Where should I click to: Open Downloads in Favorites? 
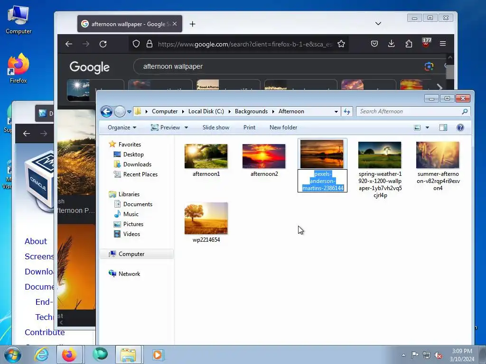(x=133, y=164)
